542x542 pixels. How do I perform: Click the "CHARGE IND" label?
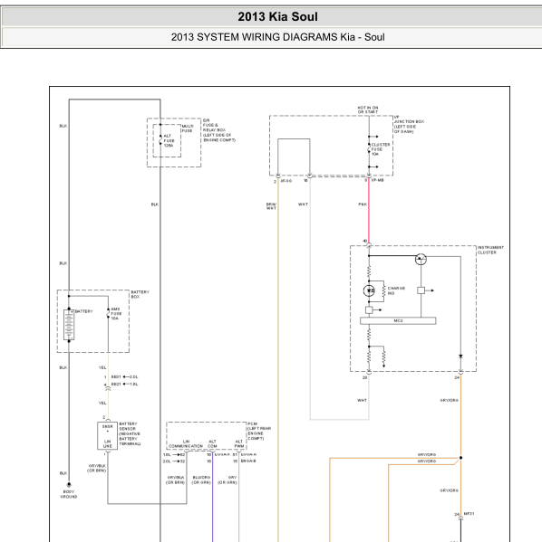point(396,290)
